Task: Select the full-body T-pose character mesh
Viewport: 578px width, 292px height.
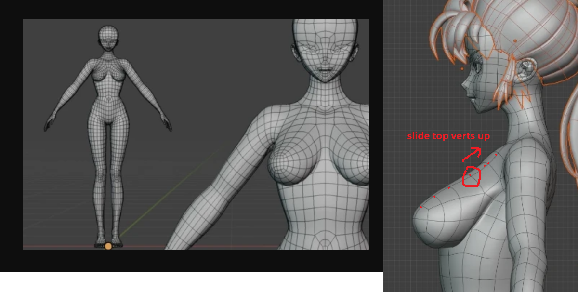Action: 108,136
